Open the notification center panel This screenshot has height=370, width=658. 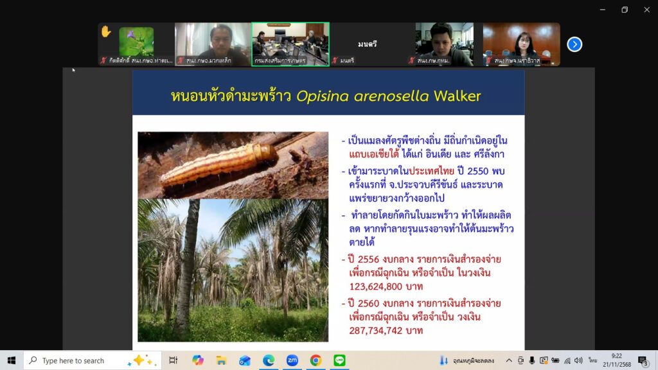(643, 360)
